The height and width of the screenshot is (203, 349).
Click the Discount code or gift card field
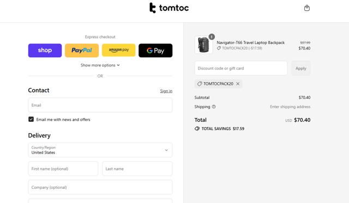[241, 68]
